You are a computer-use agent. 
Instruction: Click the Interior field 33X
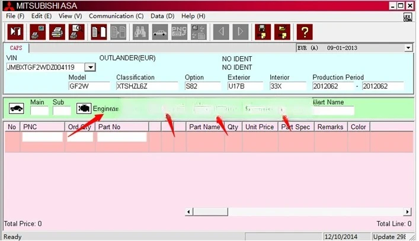(x=288, y=86)
